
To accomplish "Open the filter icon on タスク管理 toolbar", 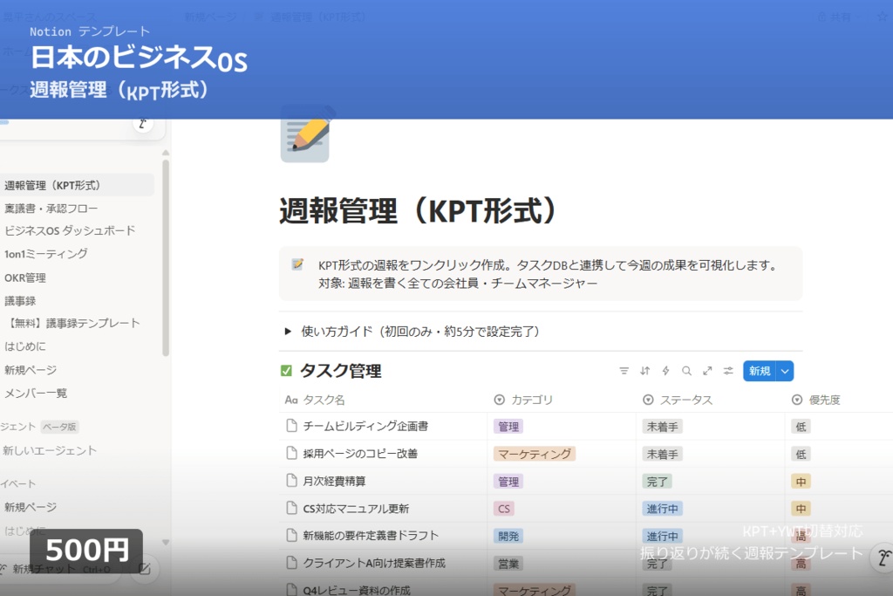I will pyautogui.click(x=624, y=371).
